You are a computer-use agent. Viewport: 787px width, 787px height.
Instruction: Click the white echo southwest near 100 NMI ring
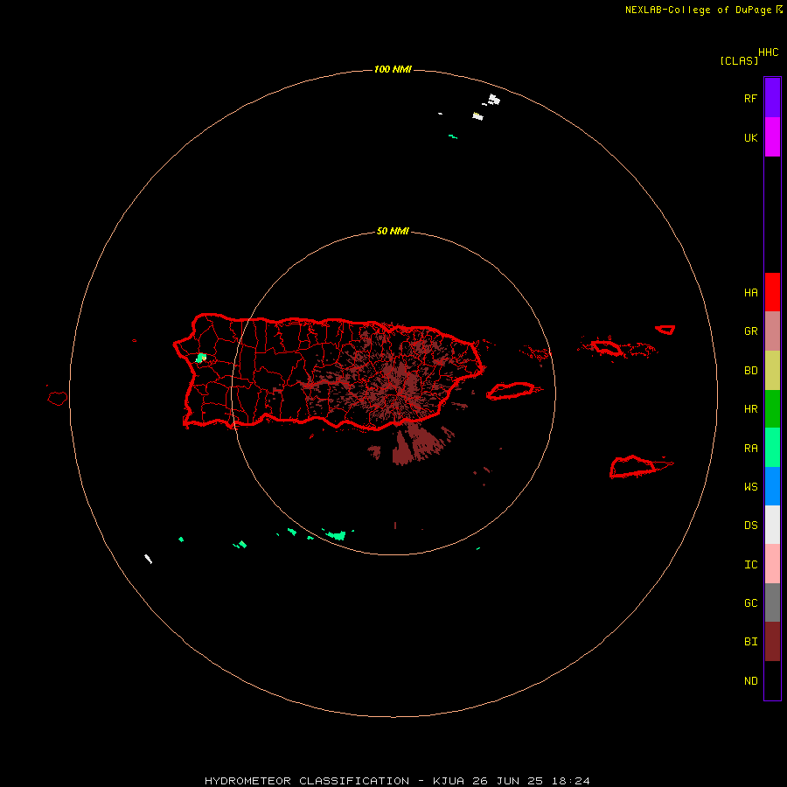[148, 559]
